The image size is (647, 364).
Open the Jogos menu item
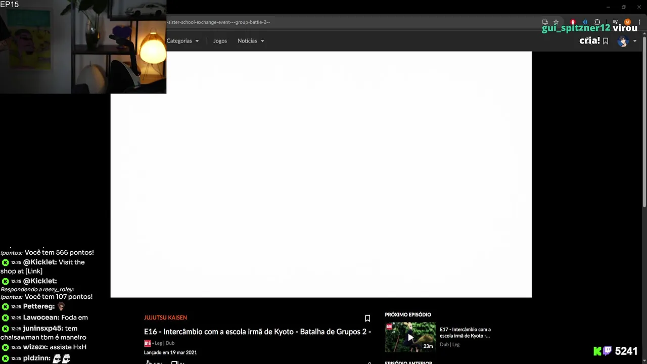(220, 41)
